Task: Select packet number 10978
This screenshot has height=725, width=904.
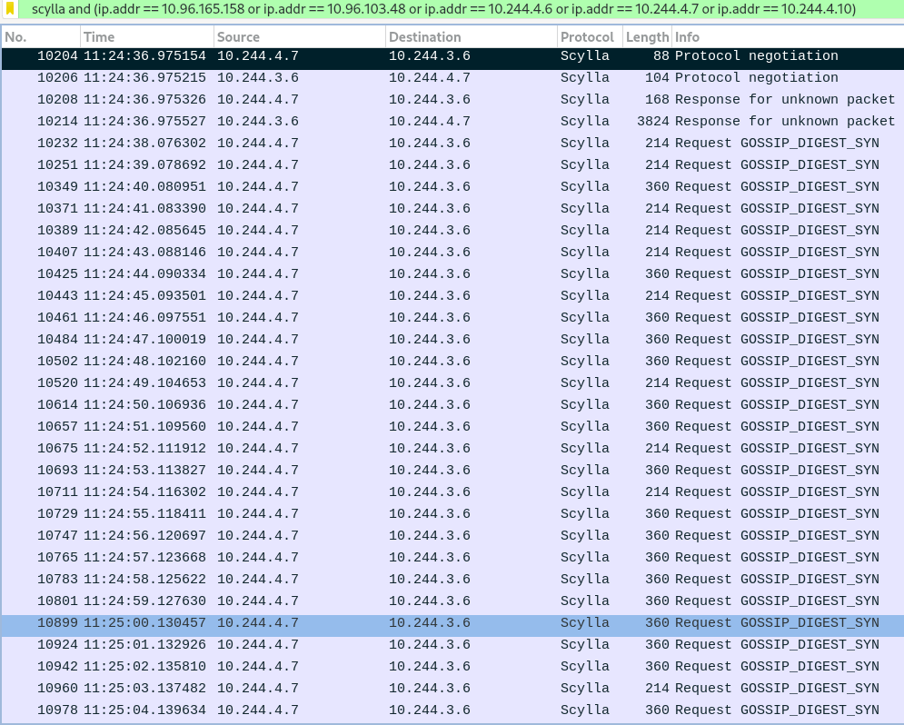Action: coord(452,710)
